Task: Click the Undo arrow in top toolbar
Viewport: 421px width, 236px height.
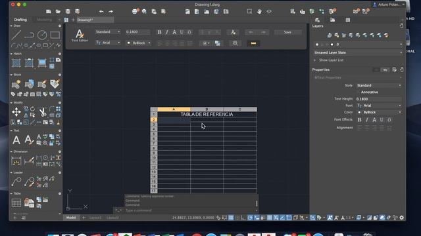Action: tap(101, 12)
